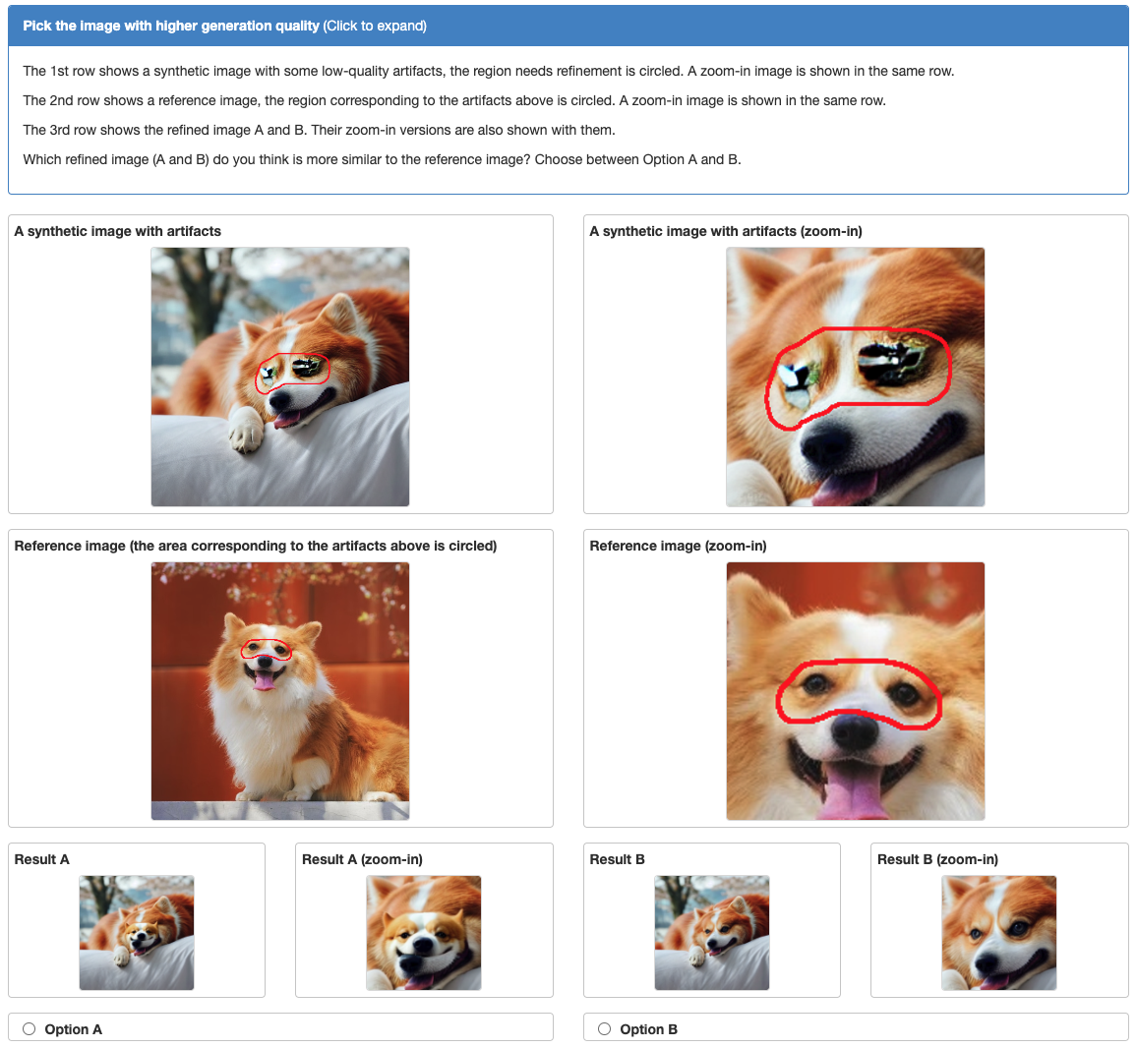Expand the 'Pick the image with higher generation quality' header
The image size is (1137, 1048).
[568, 27]
